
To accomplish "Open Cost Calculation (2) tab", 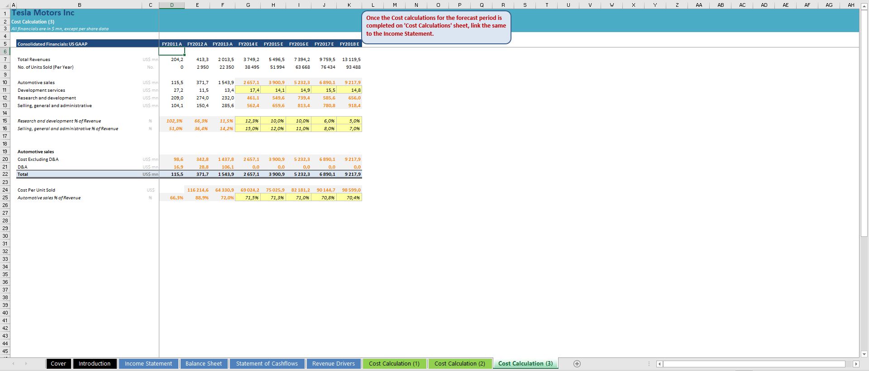I will [x=460, y=364].
